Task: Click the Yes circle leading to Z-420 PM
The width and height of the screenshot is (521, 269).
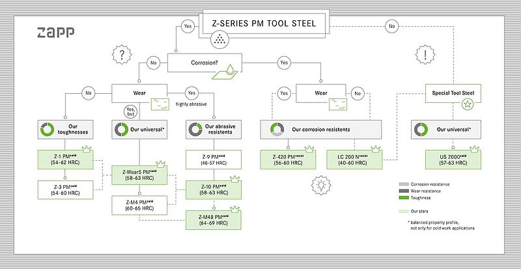Action: point(284,93)
